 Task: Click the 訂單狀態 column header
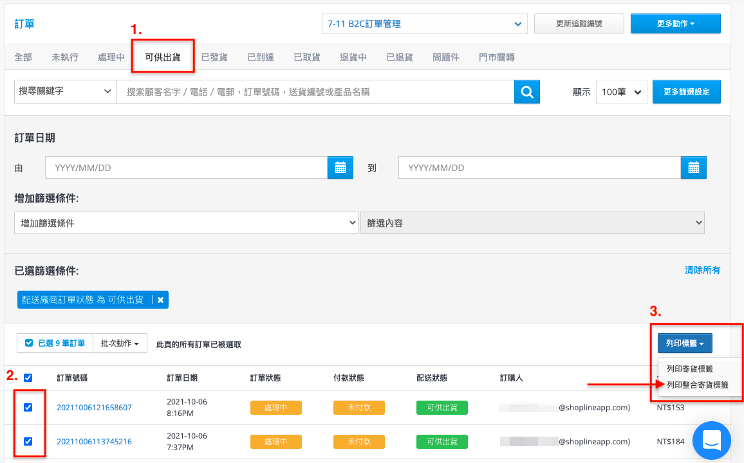[x=265, y=377]
